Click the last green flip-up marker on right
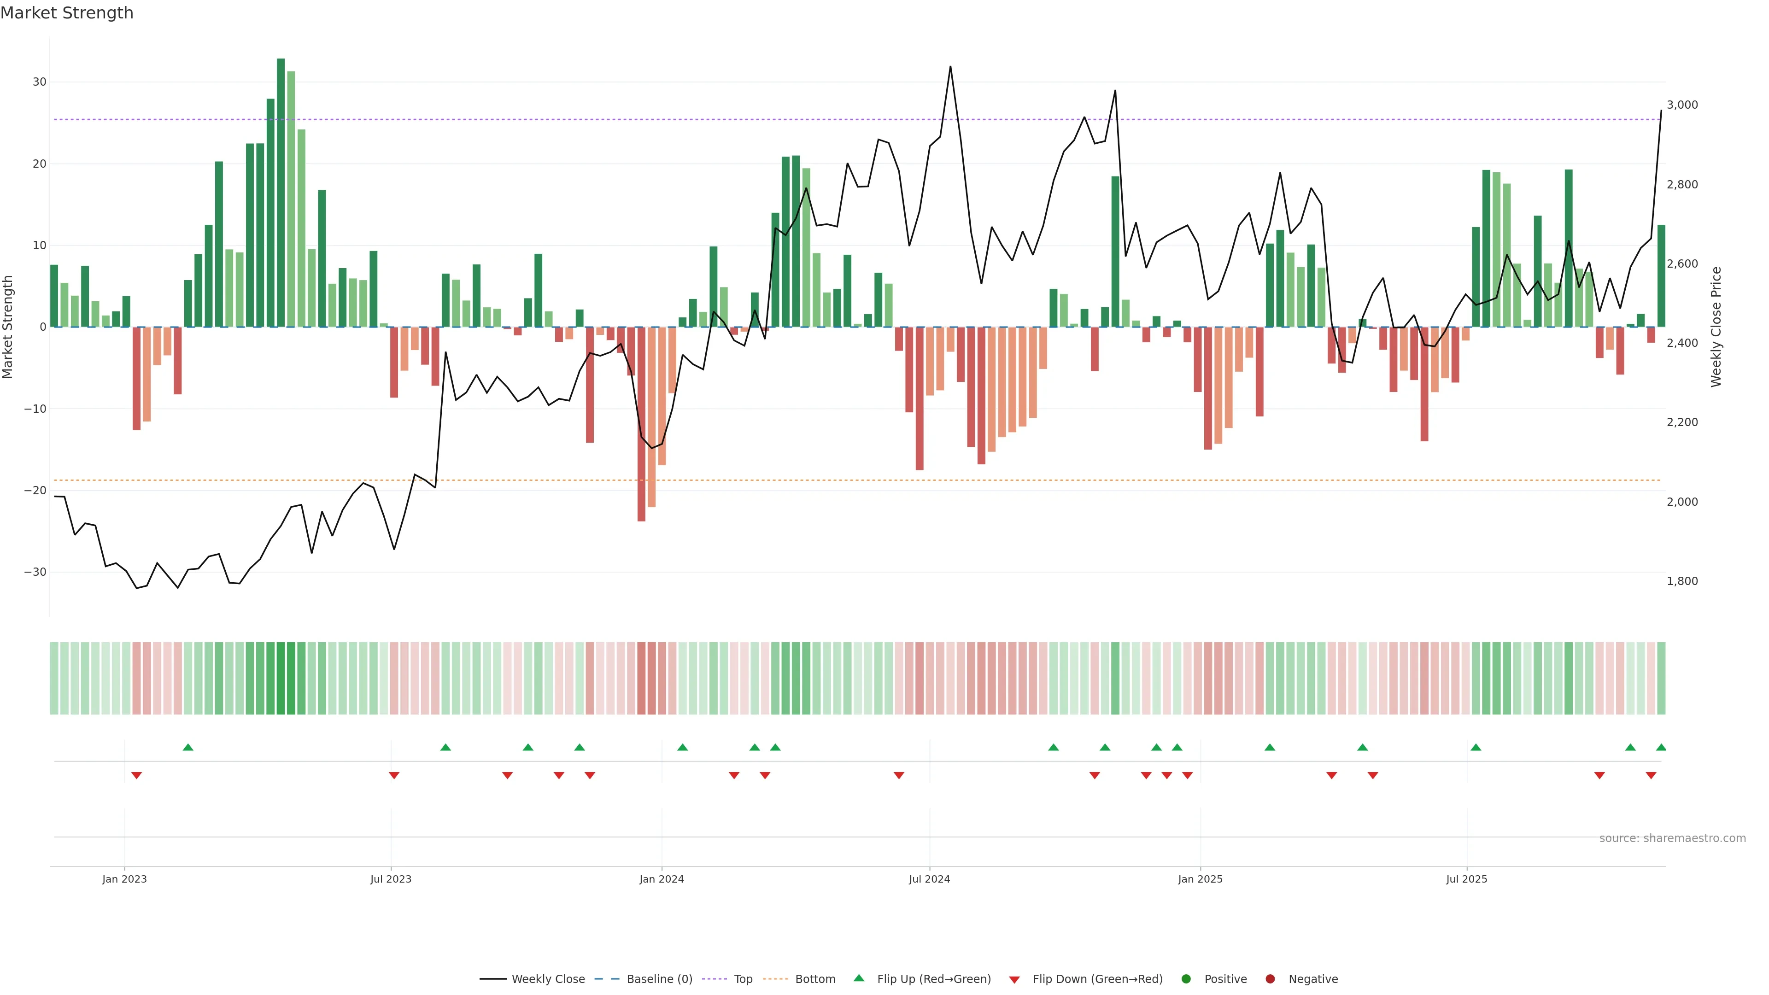Image resolution: width=1769 pixels, height=995 pixels. 1661,747
